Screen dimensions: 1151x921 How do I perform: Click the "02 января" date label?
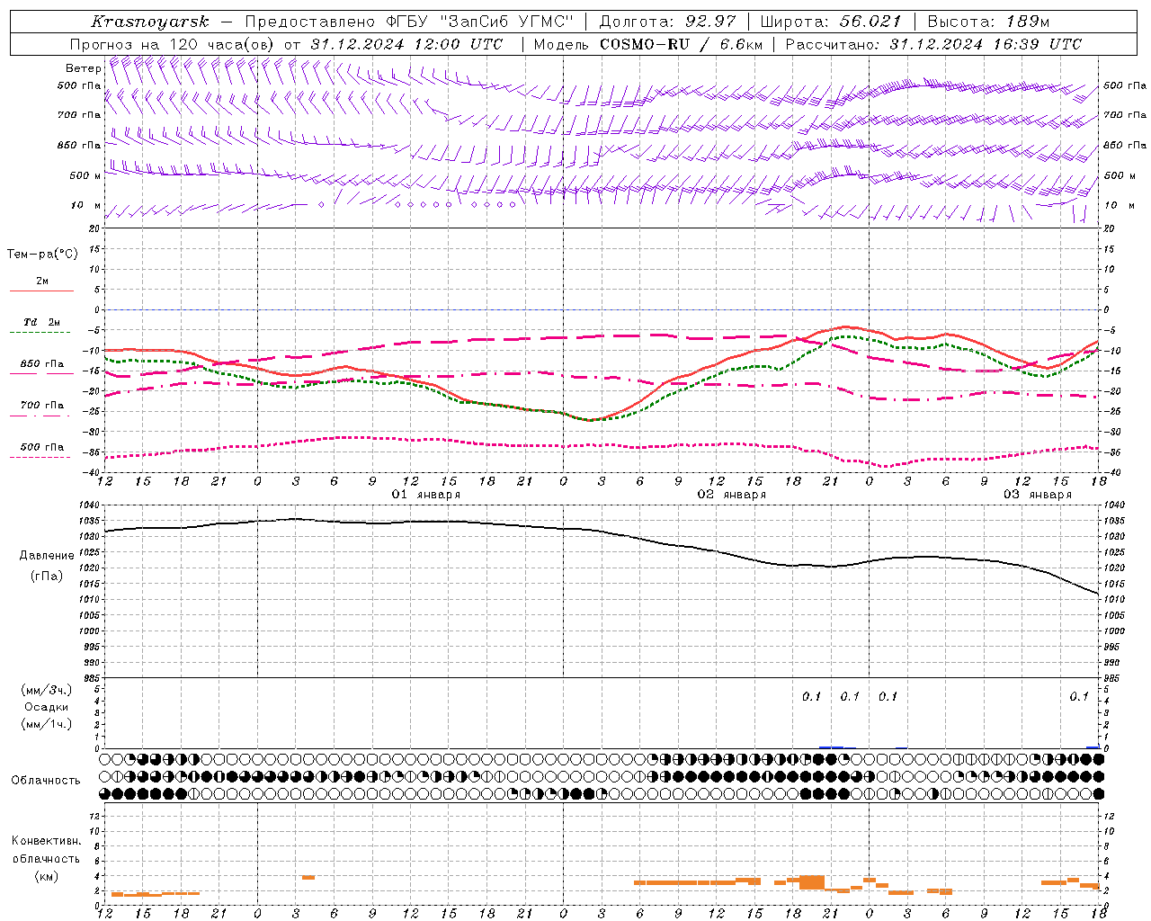point(732,495)
